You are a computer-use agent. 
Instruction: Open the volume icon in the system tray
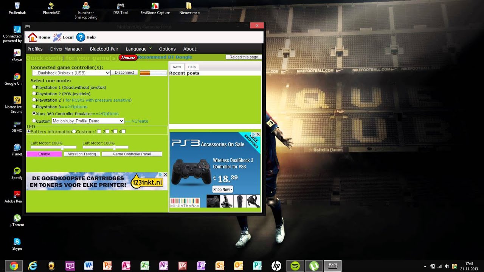pos(447,266)
